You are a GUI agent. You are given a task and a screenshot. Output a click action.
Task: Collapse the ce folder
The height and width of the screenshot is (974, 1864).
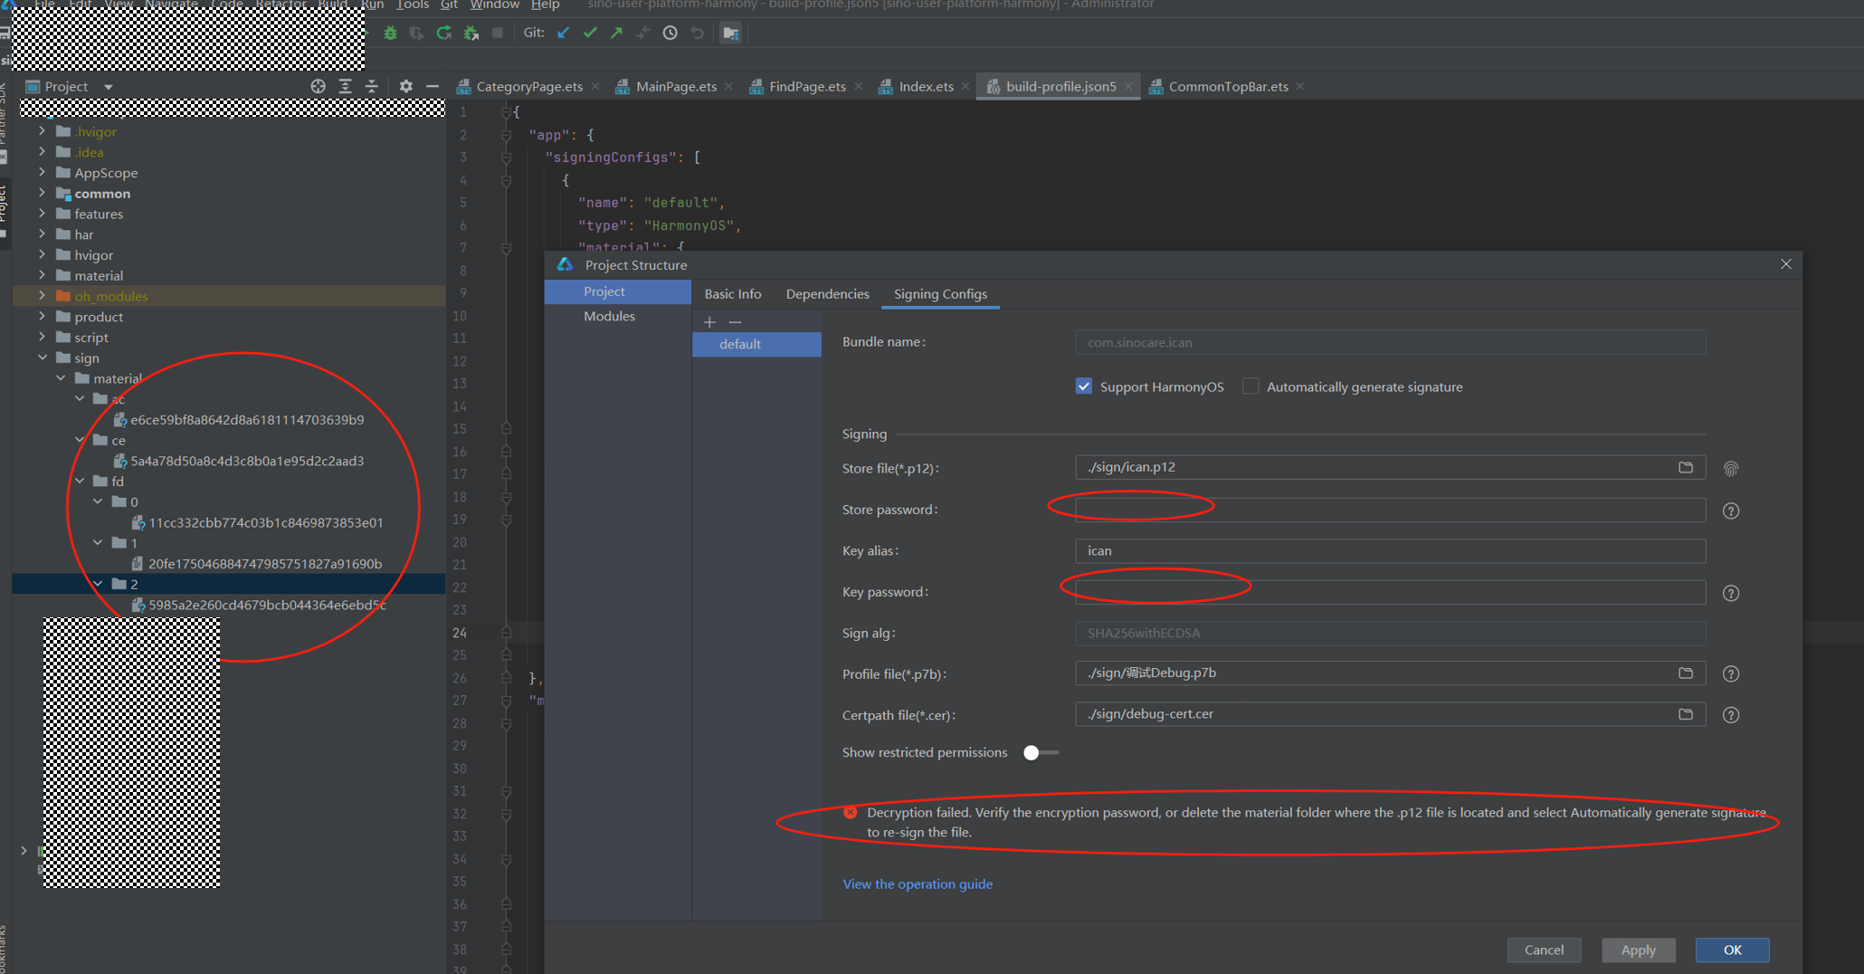click(x=80, y=440)
